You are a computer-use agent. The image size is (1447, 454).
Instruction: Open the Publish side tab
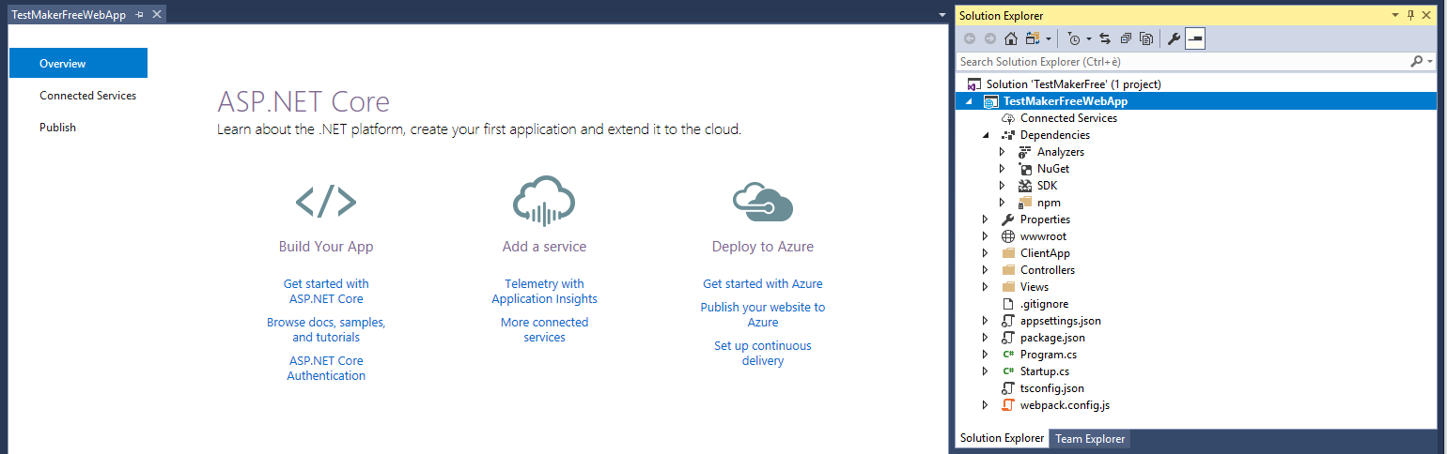pos(57,128)
